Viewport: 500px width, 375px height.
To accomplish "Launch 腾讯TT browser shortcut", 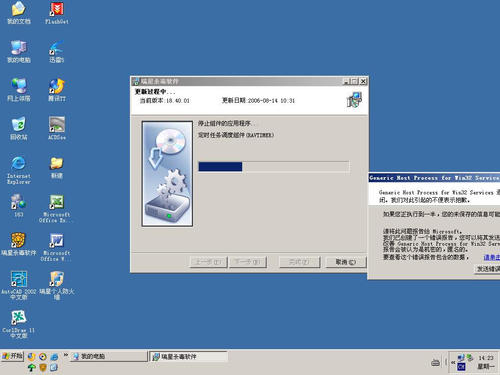I will (x=57, y=90).
